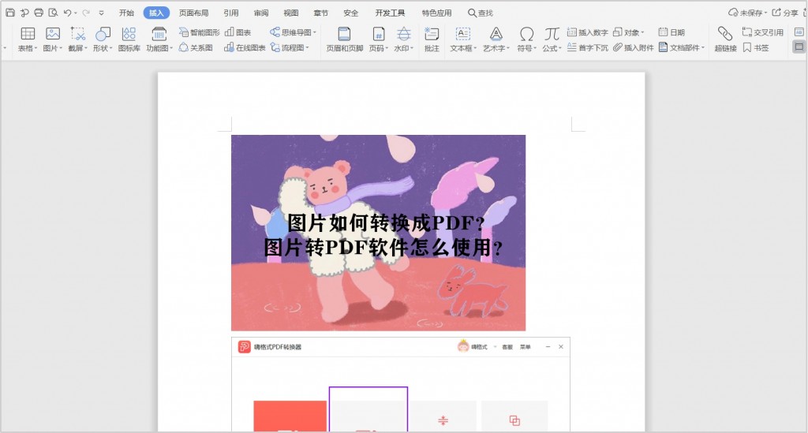Click the 功能图 (Function chart) icon
This screenshot has width=808, height=433.
159,34
